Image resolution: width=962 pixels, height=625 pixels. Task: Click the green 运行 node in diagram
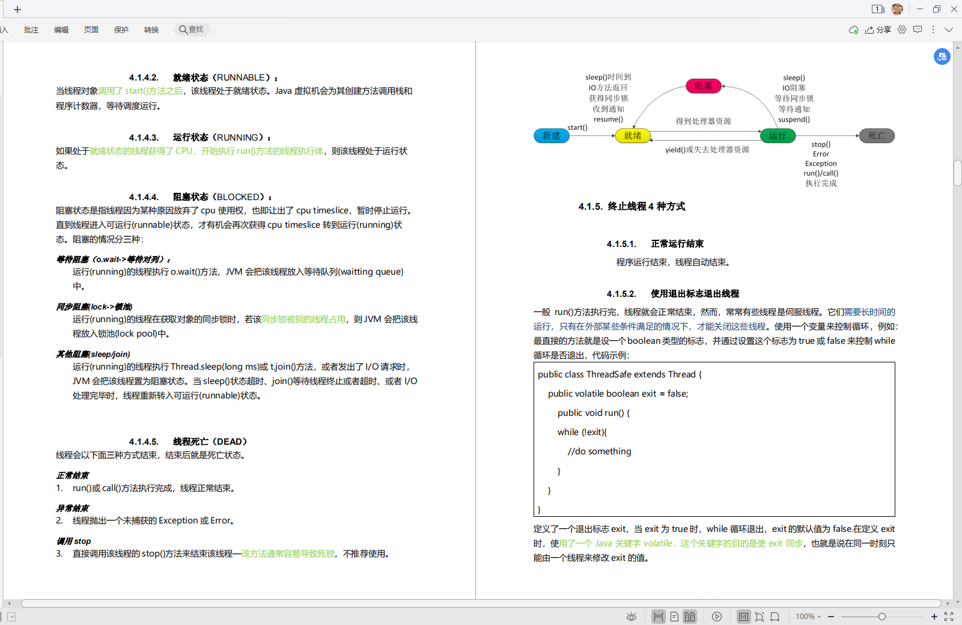[778, 136]
